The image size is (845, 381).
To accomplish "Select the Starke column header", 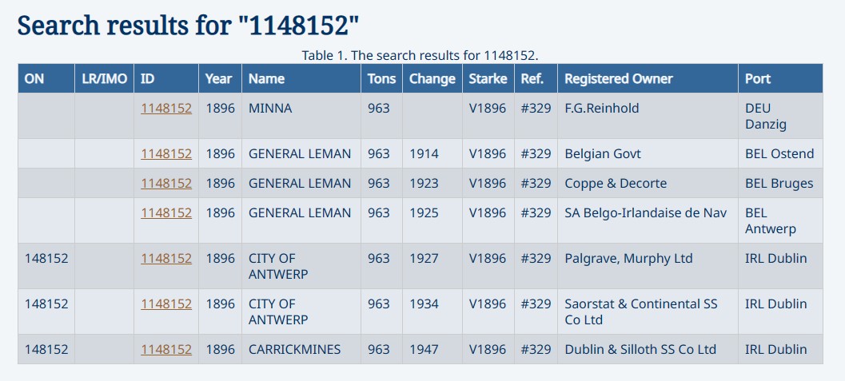I will (x=488, y=79).
